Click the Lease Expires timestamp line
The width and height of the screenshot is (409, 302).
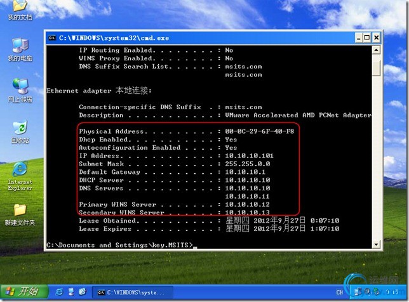pos(209,229)
